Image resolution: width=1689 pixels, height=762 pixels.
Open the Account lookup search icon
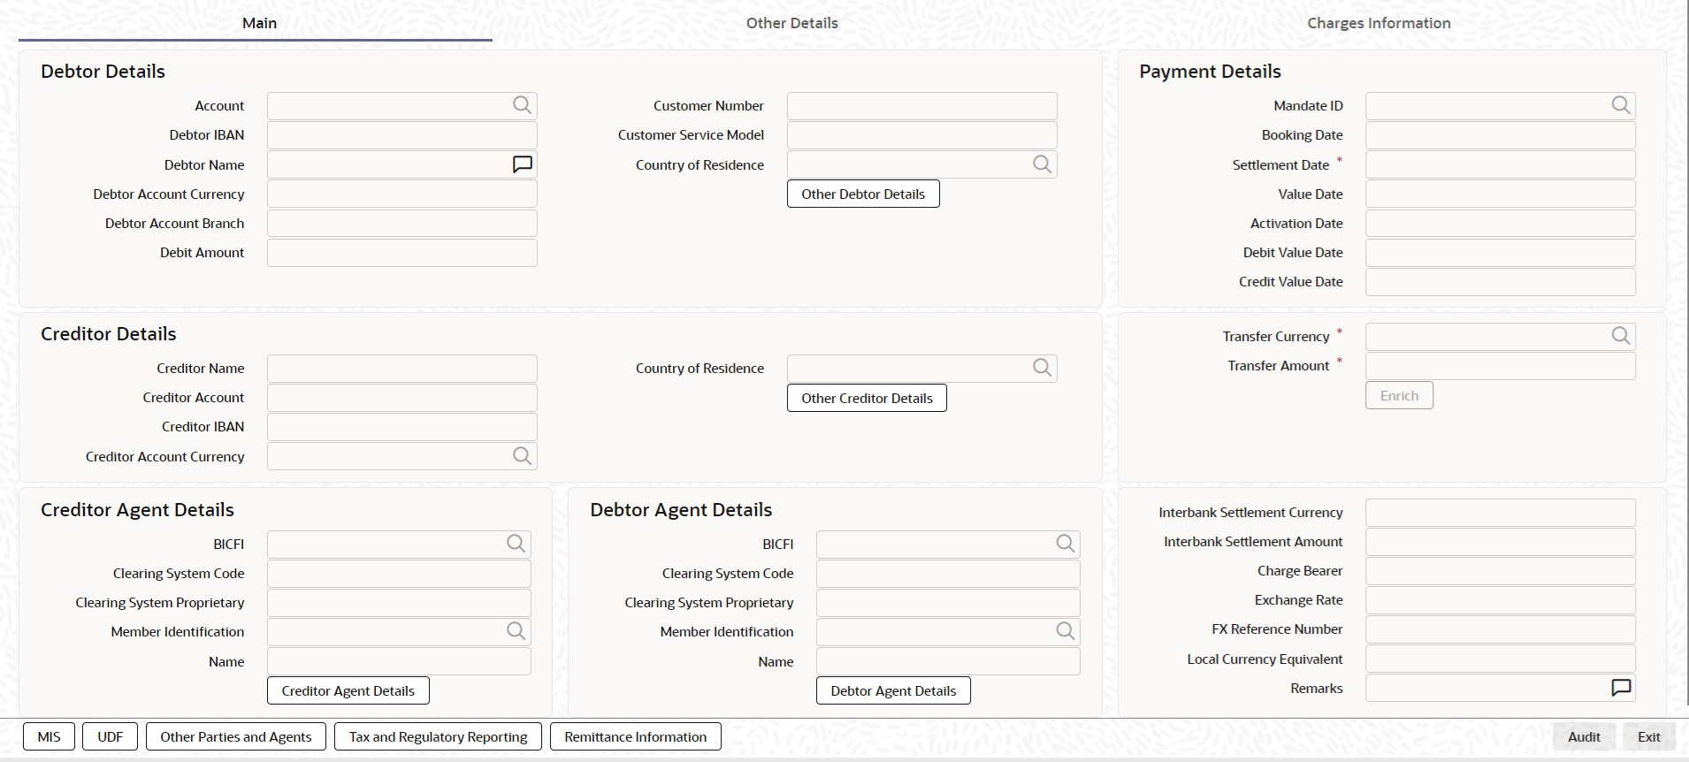coord(523,105)
